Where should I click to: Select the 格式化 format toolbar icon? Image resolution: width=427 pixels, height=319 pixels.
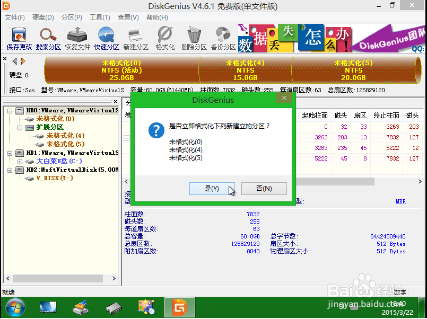(x=165, y=38)
